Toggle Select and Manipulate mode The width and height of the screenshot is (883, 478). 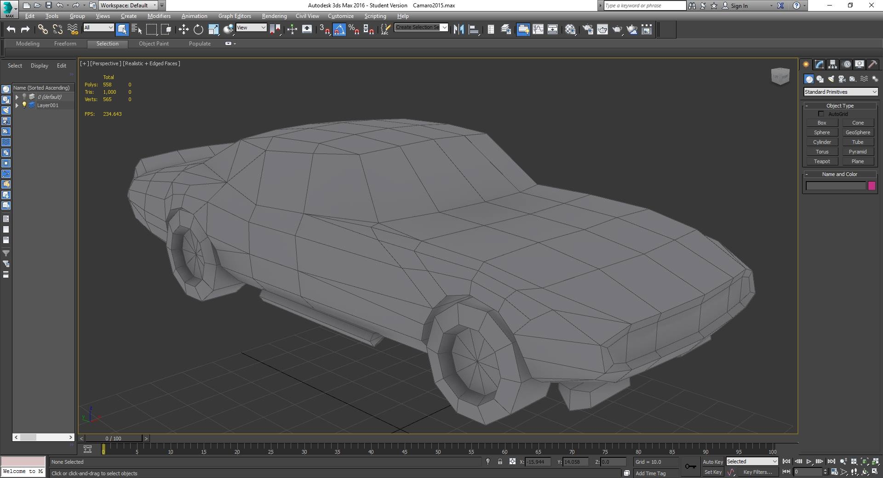tap(292, 29)
